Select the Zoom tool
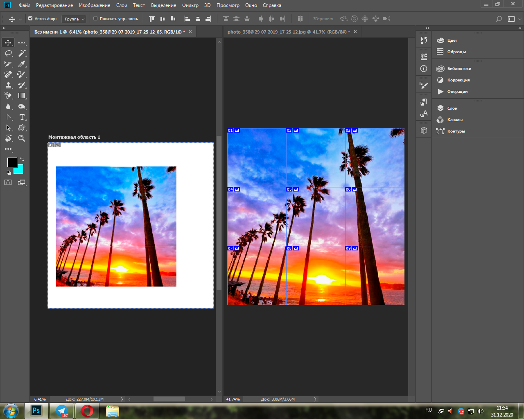The width and height of the screenshot is (524, 419). (x=22, y=138)
